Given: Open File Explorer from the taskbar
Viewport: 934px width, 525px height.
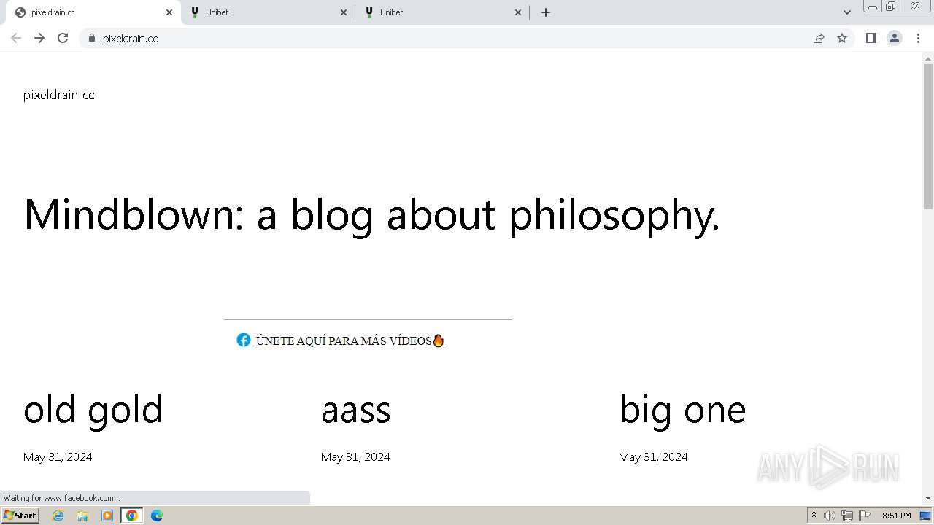Looking at the screenshot, I should pyautogui.click(x=82, y=516).
